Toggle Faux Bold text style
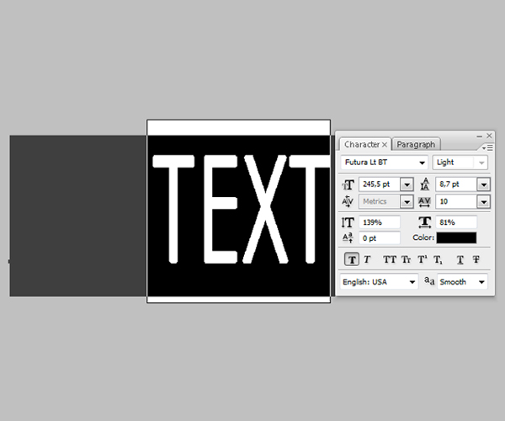The image size is (505, 421). tap(351, 259)
